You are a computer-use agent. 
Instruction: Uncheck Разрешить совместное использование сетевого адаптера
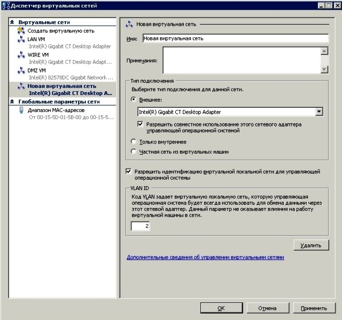click(x=140, y=124)
